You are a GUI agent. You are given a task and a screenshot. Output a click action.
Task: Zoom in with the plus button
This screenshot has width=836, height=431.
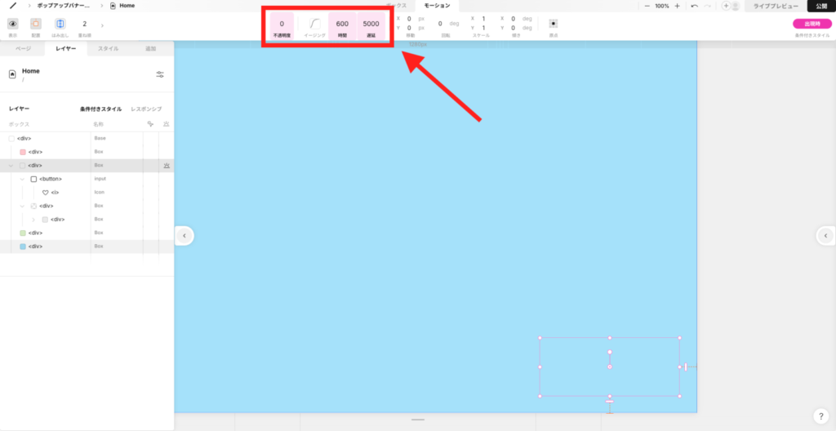tap(677, 6)
